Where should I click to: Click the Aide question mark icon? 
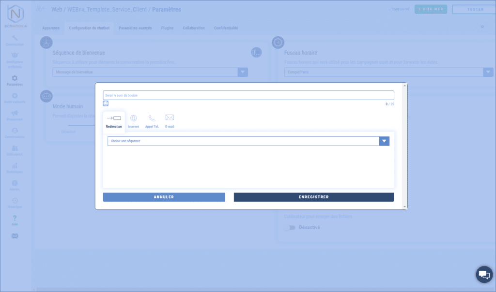15,219
